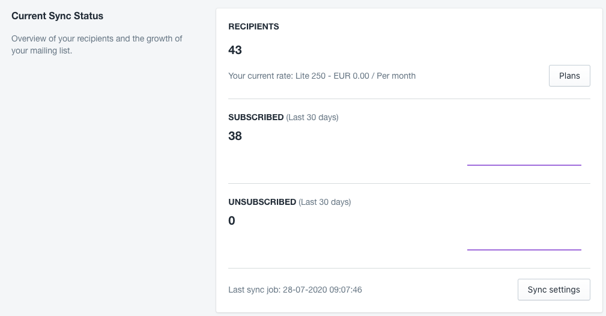Click the 'your mailing list.' text line
Viewport: 606px width, 316px height.
(x=41, y=51)
